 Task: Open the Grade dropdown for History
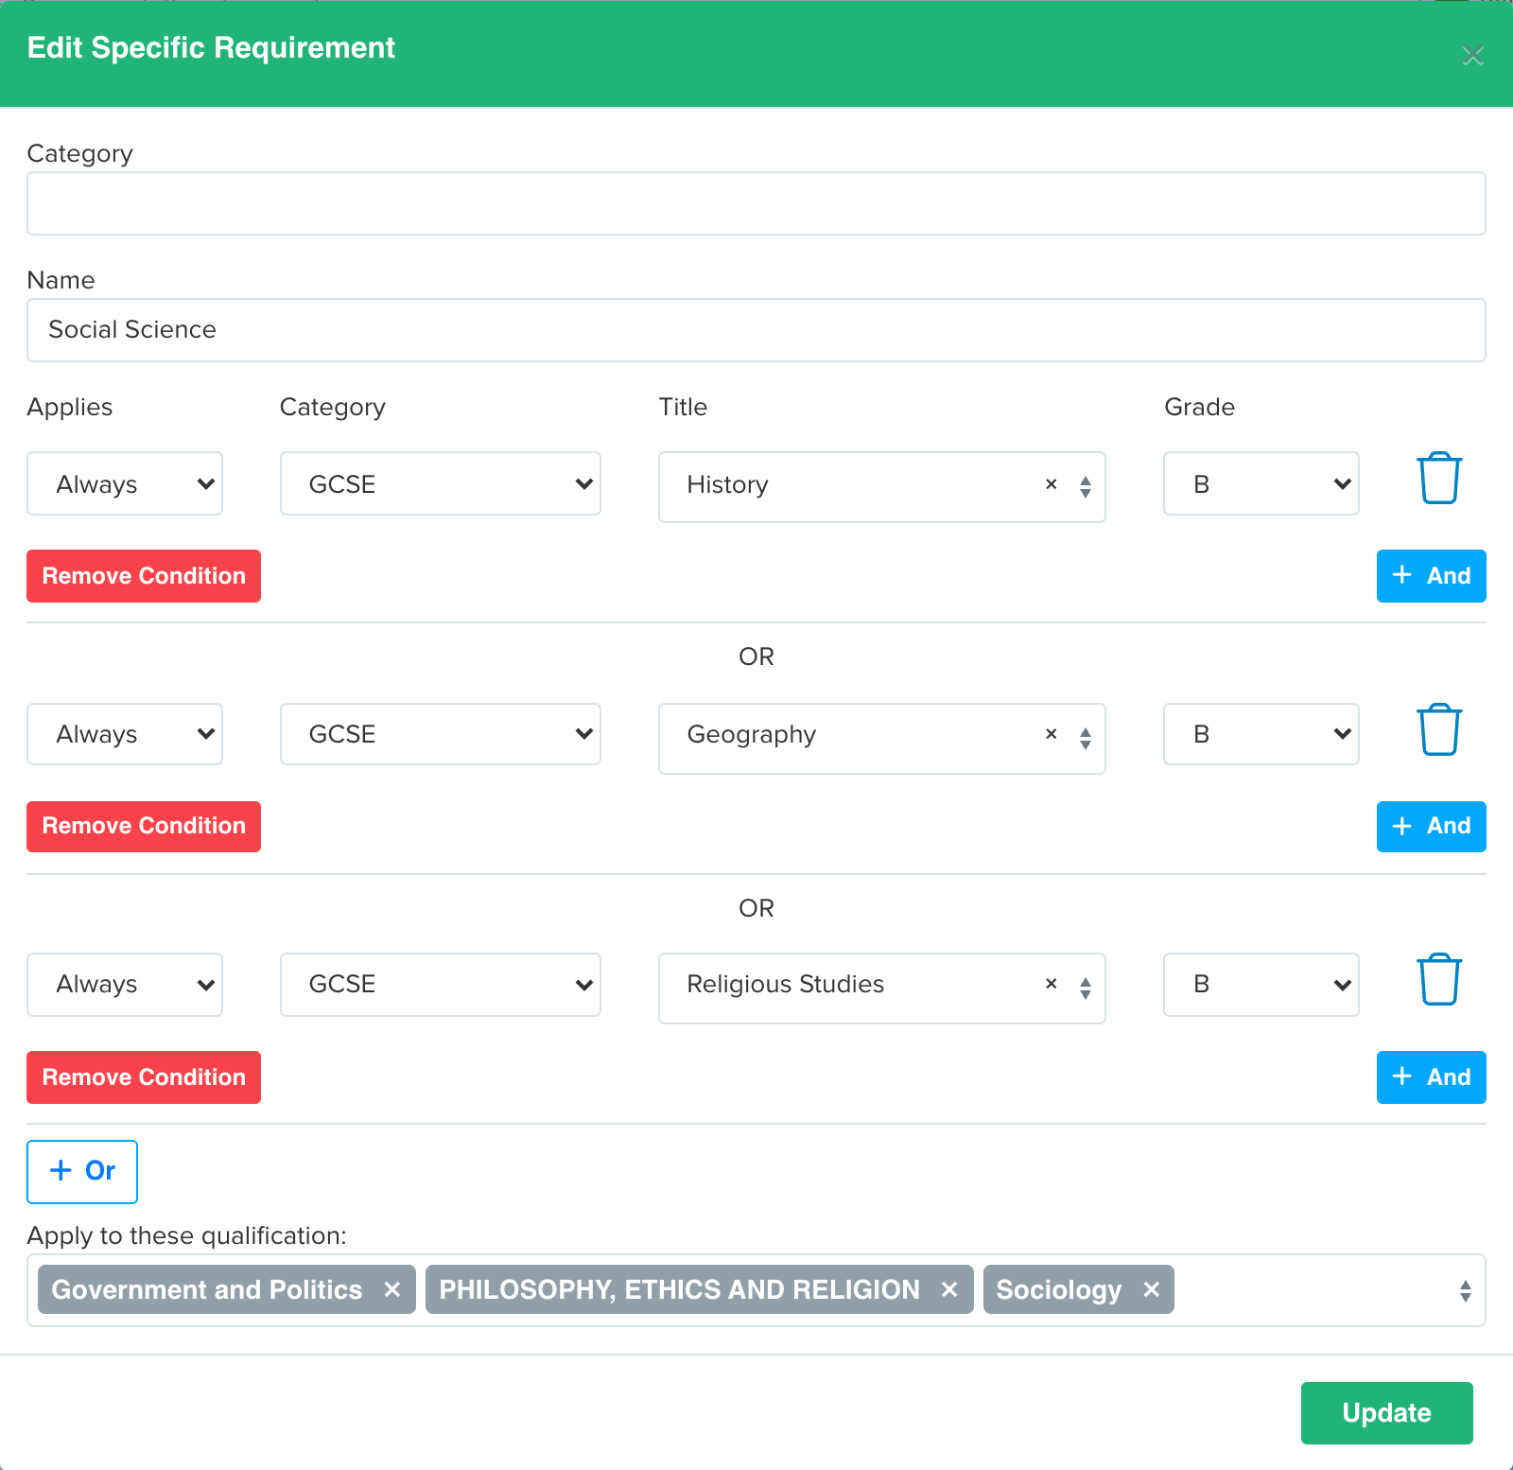(1261, 483)
